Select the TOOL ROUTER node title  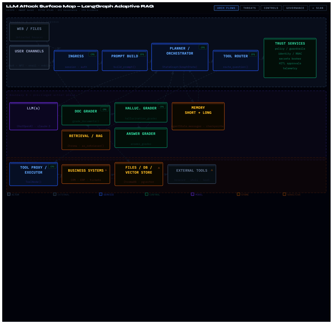[235, 56]
